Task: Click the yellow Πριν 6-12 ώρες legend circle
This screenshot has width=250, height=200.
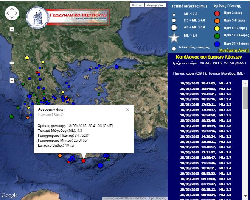Action: (217, 28)
